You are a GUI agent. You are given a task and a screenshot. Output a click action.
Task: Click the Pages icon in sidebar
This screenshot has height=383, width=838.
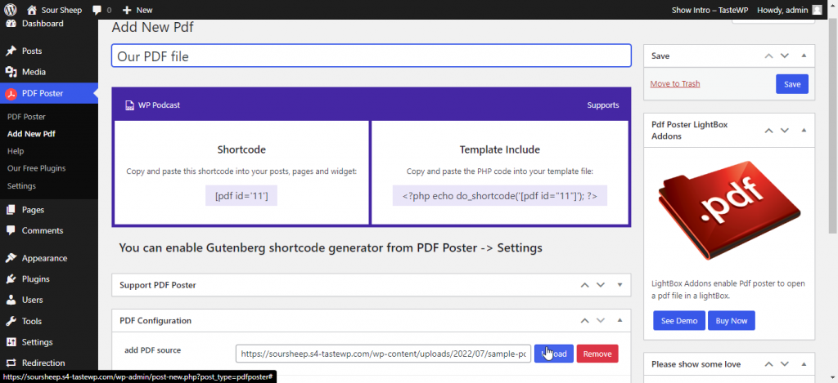pyautogui.click(x=11, y=210)
